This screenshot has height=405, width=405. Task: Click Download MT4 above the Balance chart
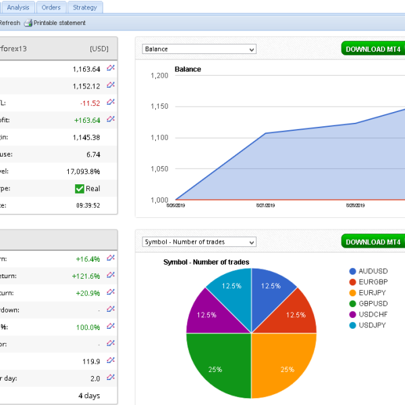[373, 49]
